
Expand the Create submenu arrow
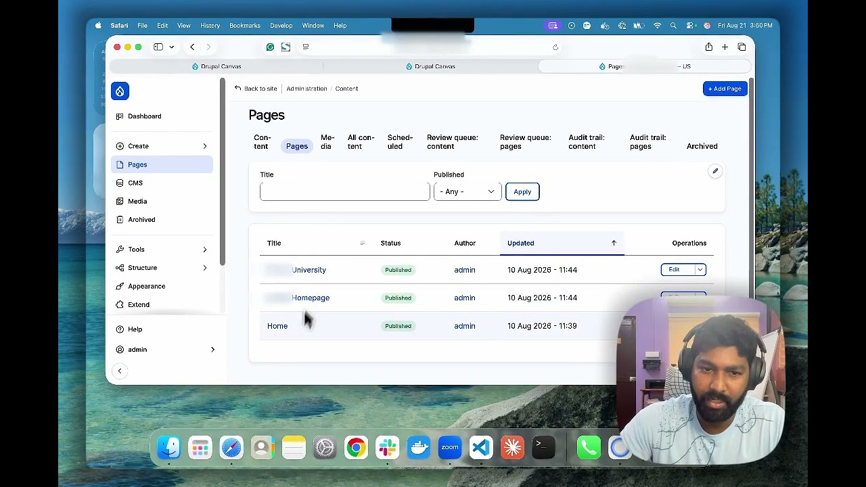205,146
